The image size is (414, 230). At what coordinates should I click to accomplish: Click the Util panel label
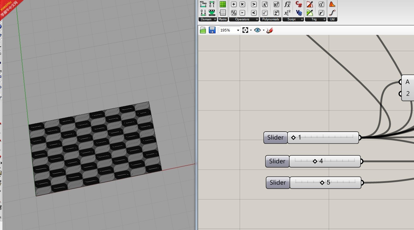[332, 19]
